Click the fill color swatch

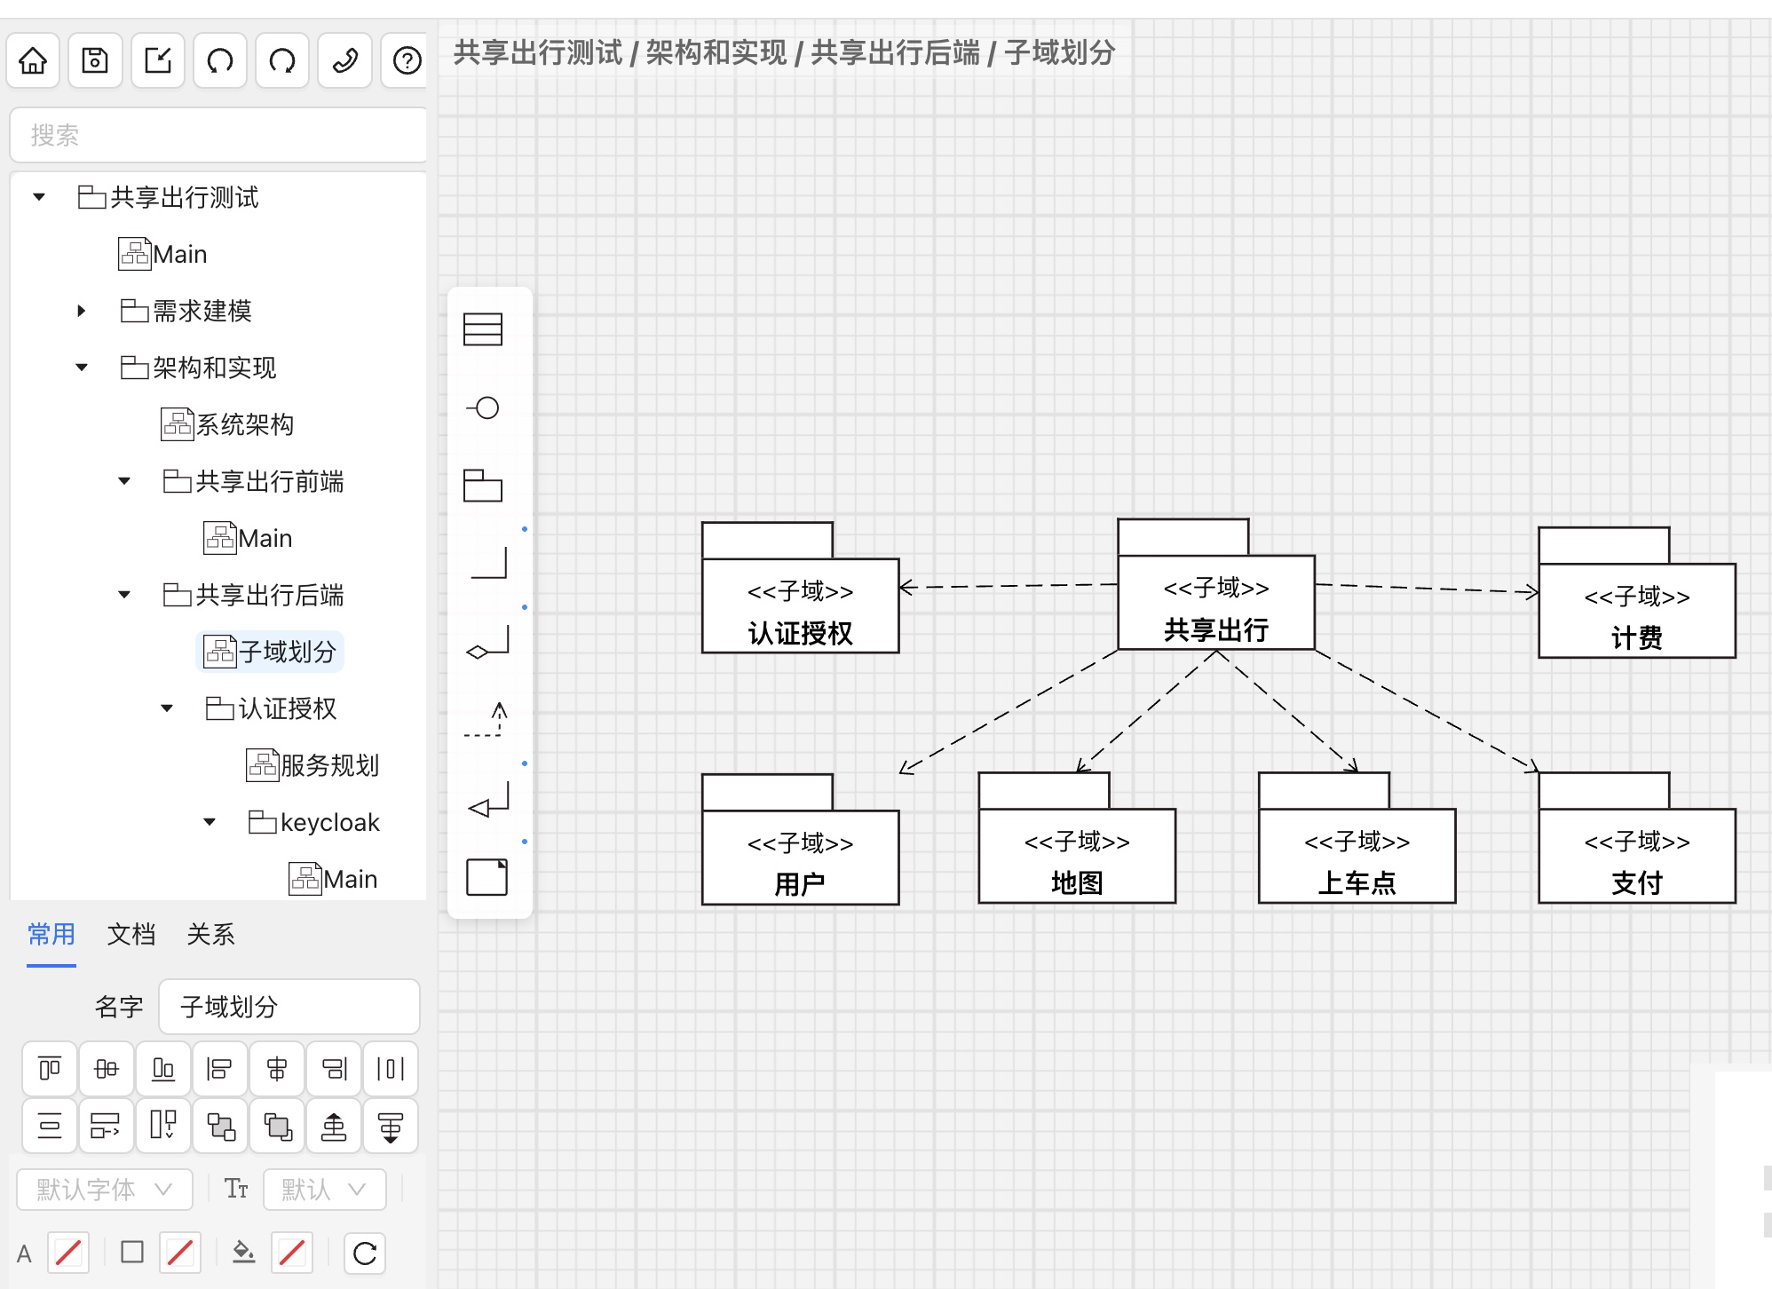tap(292, 1253)
